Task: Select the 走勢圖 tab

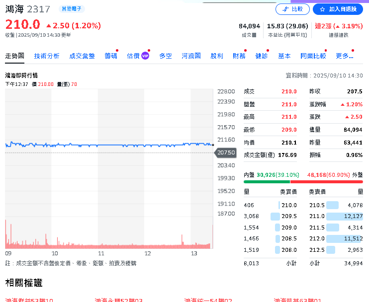Action: coord(14,56)
